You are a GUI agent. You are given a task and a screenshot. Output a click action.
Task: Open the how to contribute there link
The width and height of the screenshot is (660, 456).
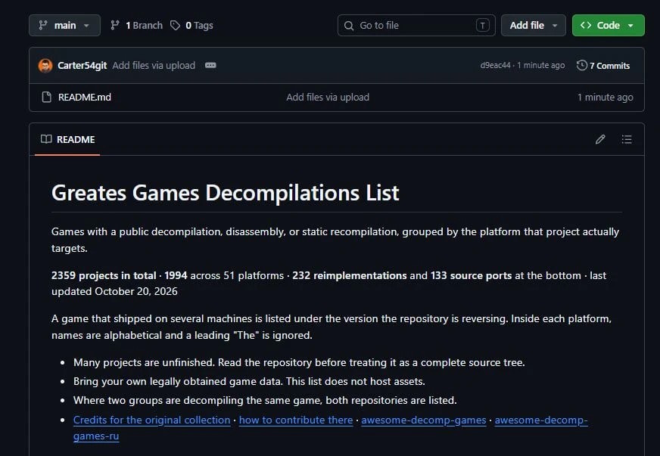click(296, 420)
